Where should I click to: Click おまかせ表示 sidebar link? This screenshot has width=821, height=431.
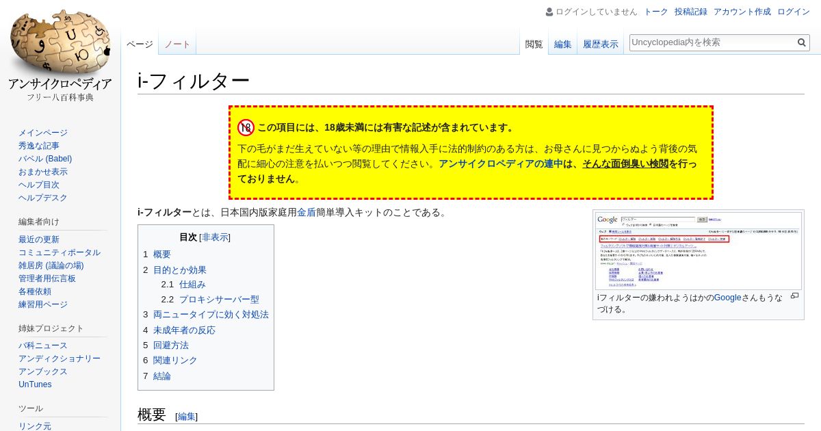point(43,172)
